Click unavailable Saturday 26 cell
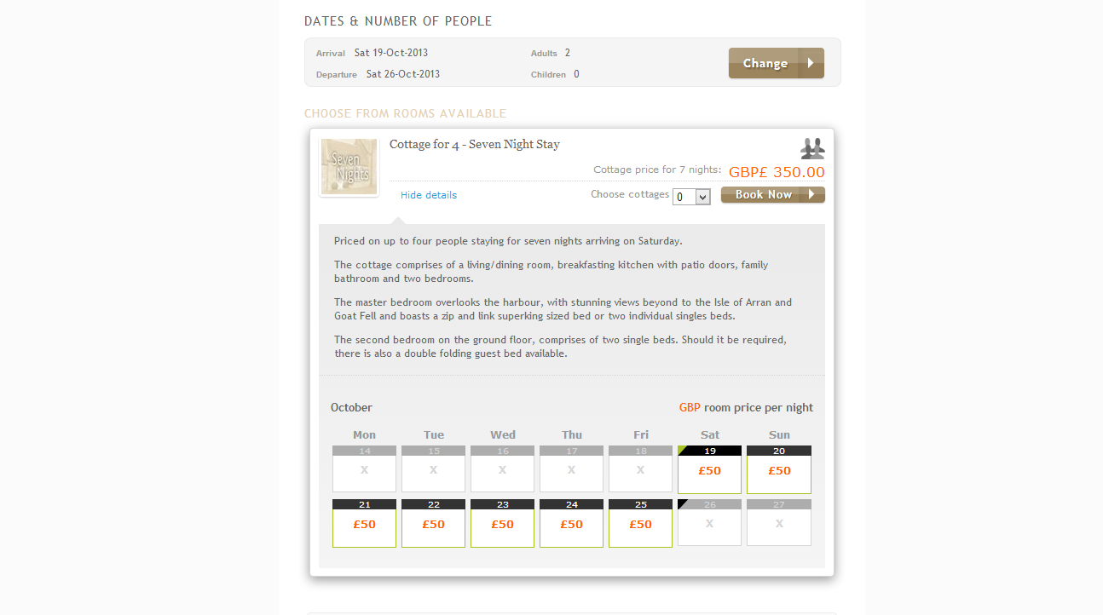The image size is (1103, 615). click(709, 523)
